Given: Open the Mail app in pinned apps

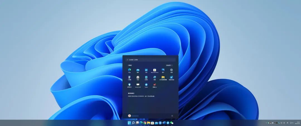Looking at the screenshot, I should 138,71.
